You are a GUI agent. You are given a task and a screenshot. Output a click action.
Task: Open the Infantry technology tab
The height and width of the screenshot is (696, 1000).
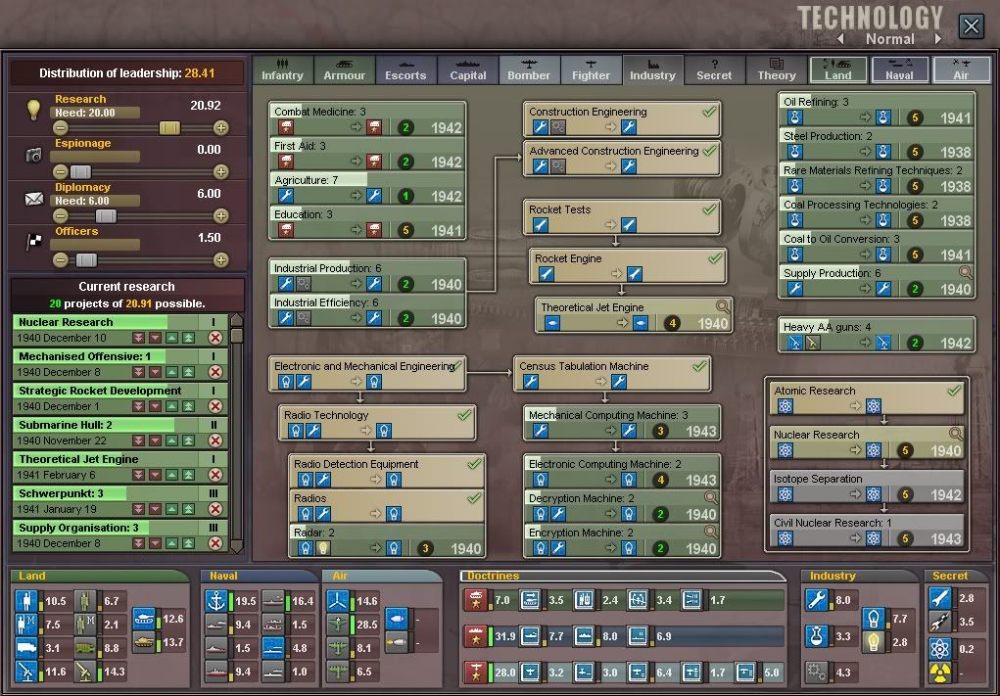tap(282, 70)
